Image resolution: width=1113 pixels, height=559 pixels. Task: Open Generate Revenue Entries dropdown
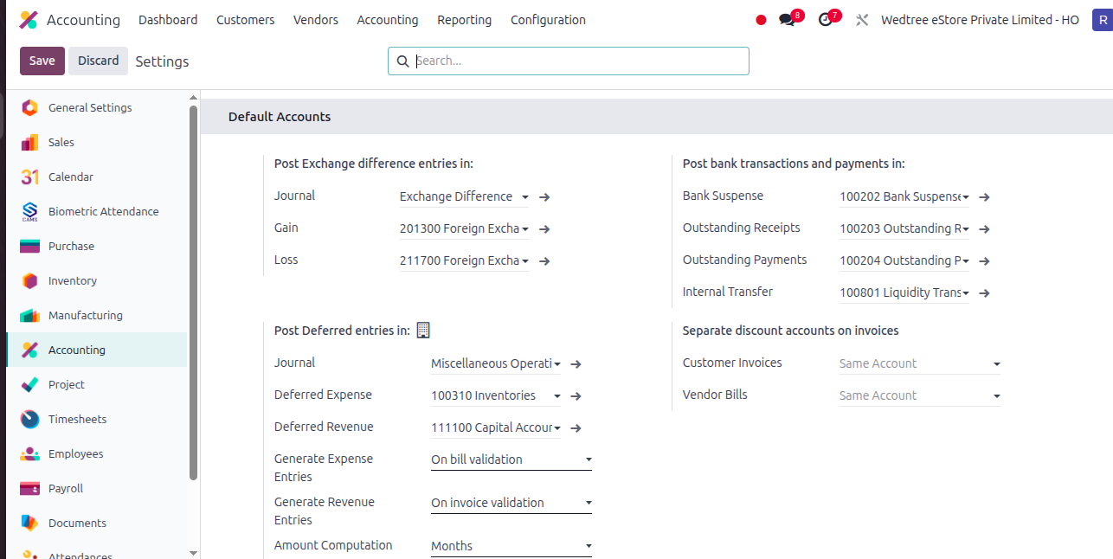coord(511,503)
